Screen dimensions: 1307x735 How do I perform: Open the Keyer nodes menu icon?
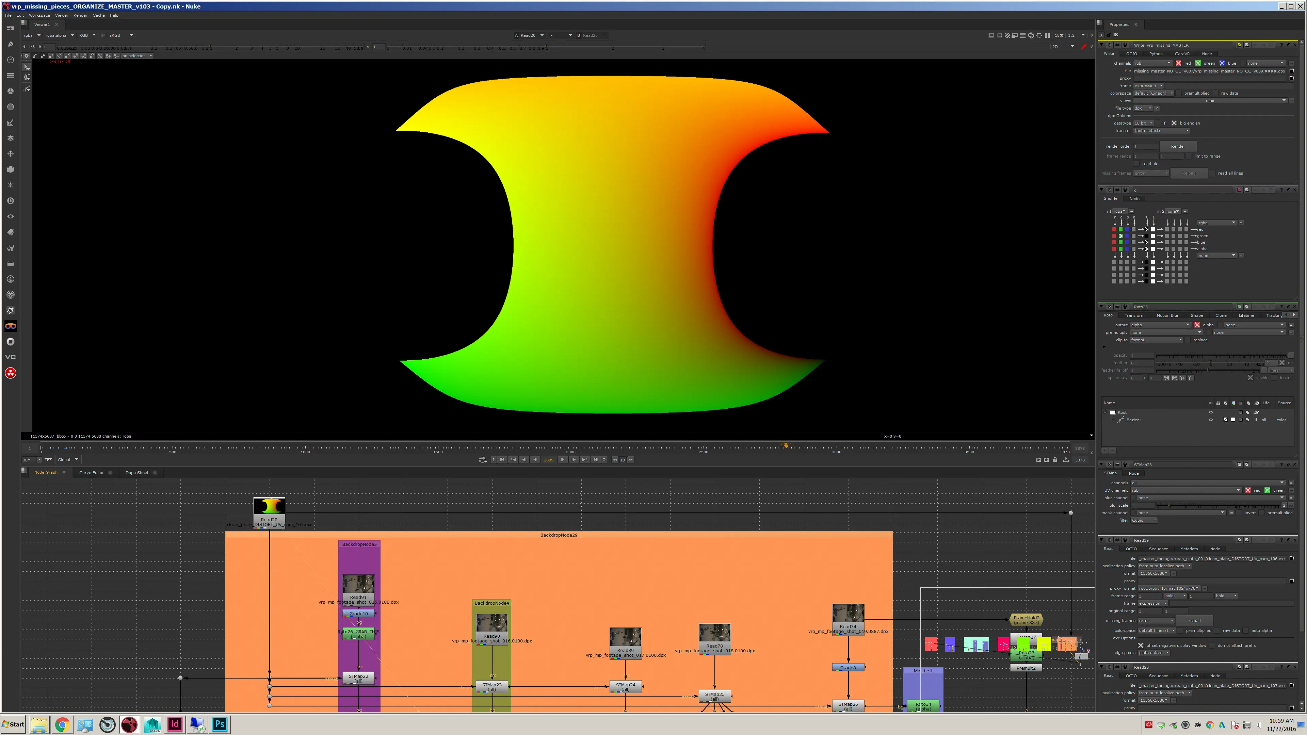[10, 123]
